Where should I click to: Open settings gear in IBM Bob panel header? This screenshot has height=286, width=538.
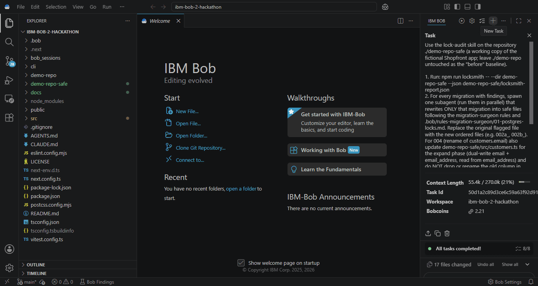click(472, 21)
